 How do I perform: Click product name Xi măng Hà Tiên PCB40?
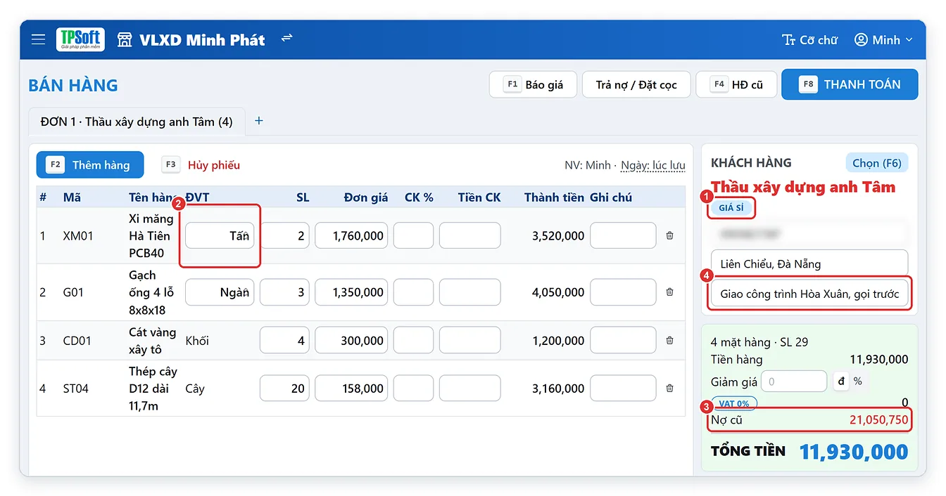tap(151, 236)
